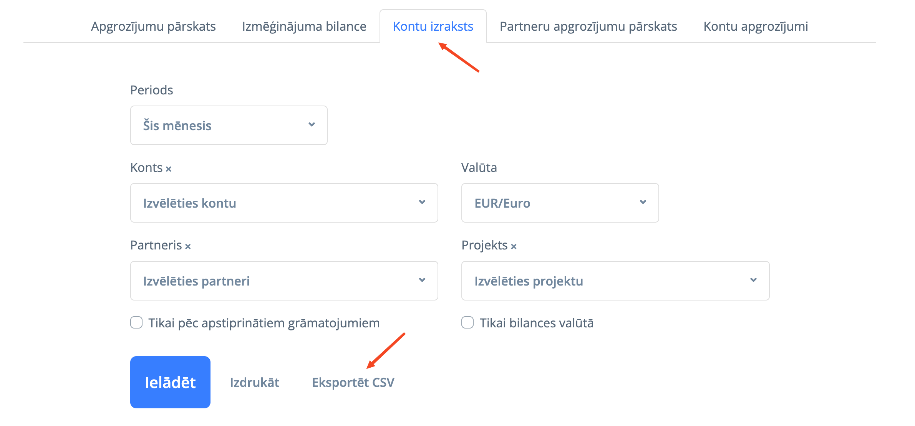This screenshot has width=915, height=426.
Task: Open the 'Izvēlēties kontu' dropdown
Action: (284, 203)
